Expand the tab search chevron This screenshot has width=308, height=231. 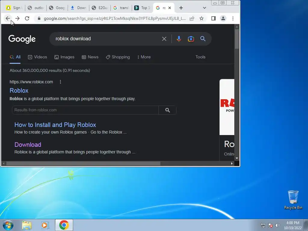tap(205, 8)
